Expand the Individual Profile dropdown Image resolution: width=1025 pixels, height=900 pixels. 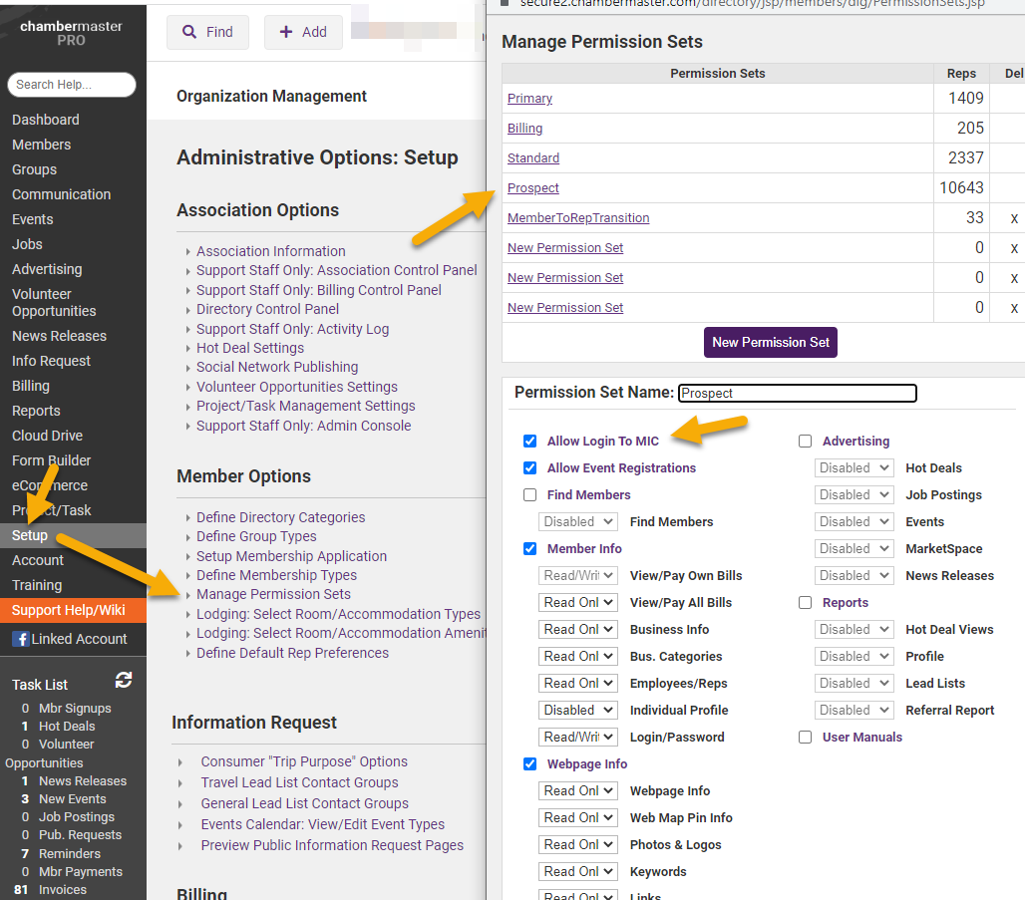(x=578, y=711)
